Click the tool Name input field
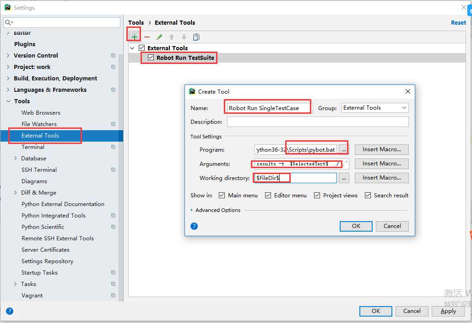 (x=270, y=108)
